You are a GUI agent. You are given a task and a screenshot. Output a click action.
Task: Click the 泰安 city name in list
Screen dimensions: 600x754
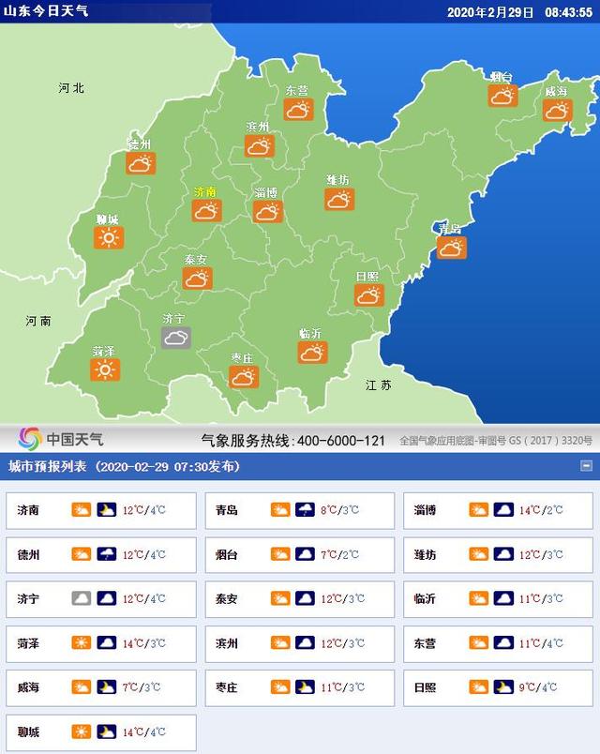227,599
